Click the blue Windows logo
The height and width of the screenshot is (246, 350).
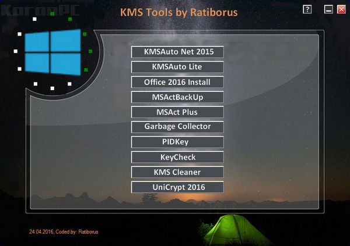pos(52,52)
